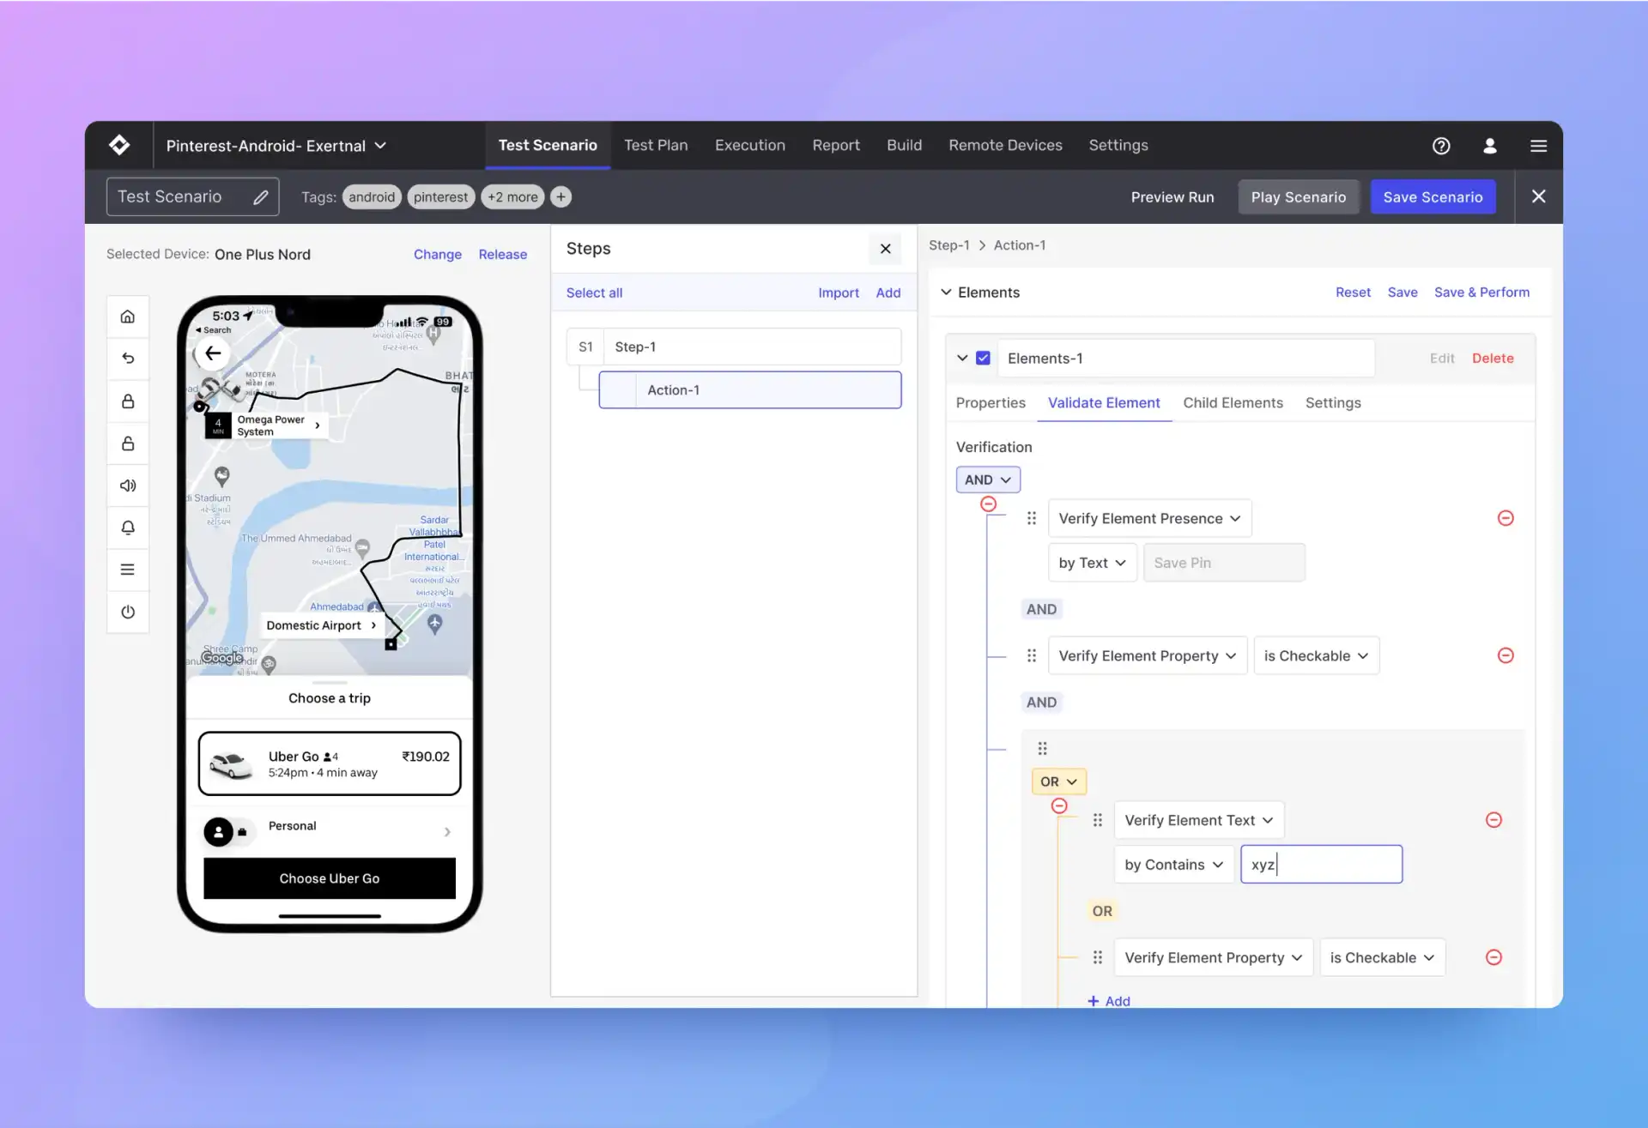Toggle the Elements-1 checkbox
Viewport: 1648px width, 1128px height.
[x=983, y=358]
